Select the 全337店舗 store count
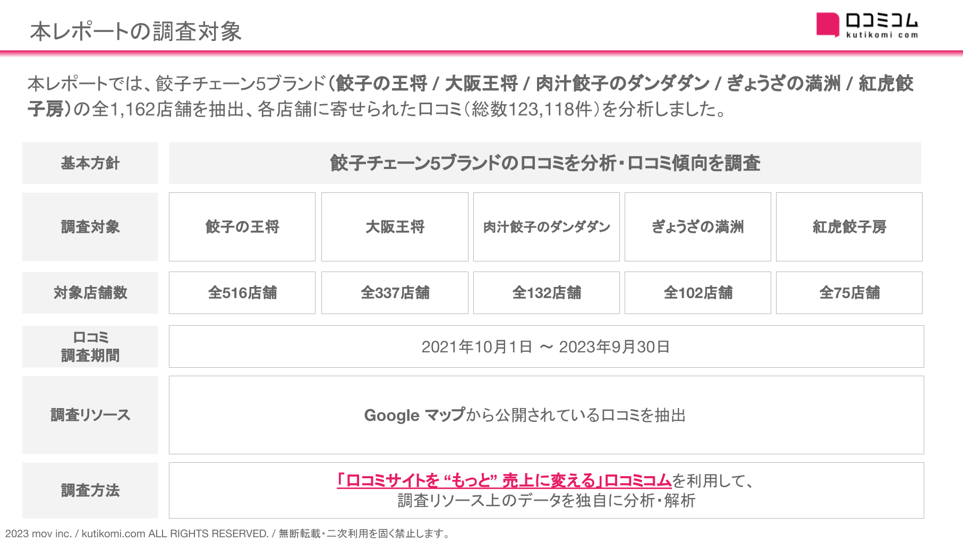 (395, 293)
